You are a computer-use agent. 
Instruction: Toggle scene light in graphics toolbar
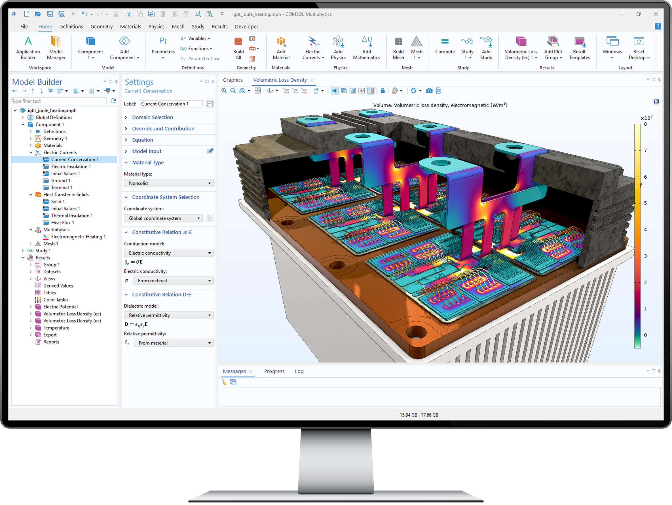(335, 91)
